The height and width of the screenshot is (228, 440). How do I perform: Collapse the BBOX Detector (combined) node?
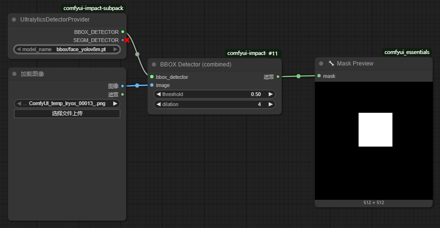(x=154, y=64)
